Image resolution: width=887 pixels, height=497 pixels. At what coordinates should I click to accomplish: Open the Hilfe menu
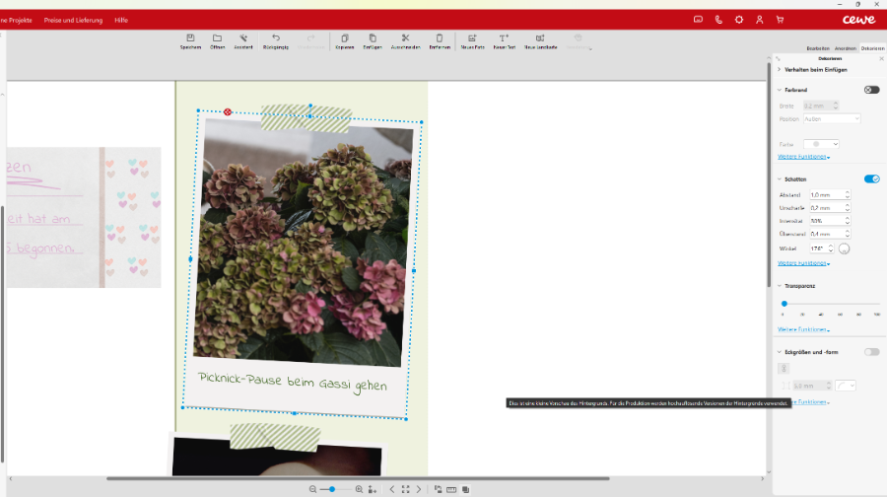tap(121, 20)
